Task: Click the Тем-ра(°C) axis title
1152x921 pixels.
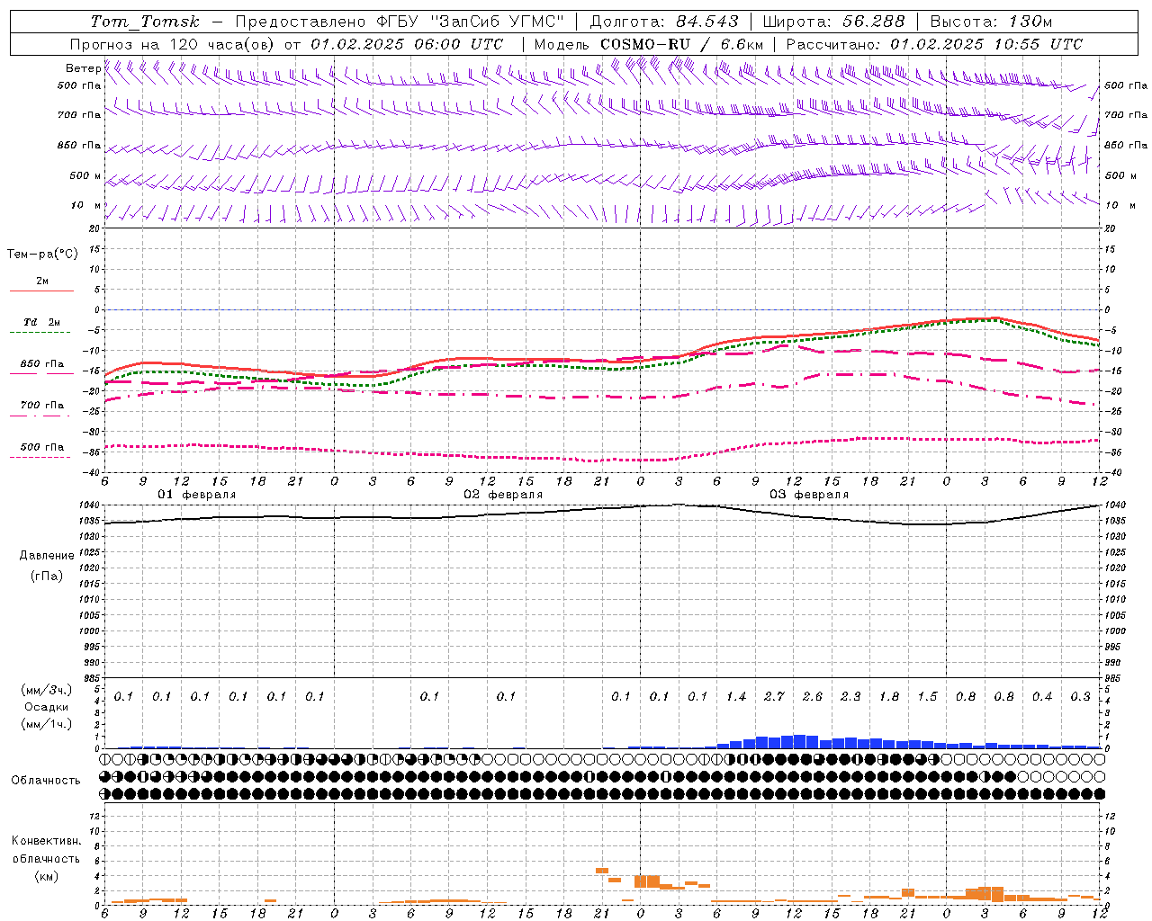Action: click(42, 255)
